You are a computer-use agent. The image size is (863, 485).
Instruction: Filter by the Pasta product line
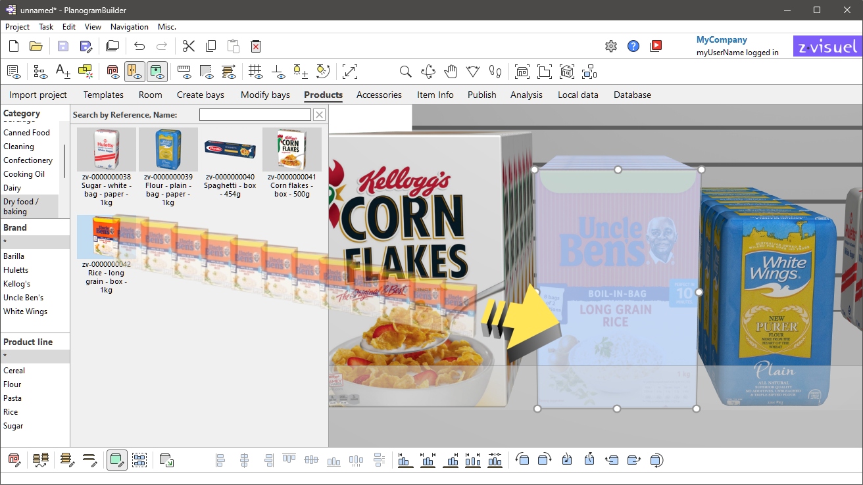[12, 398]
